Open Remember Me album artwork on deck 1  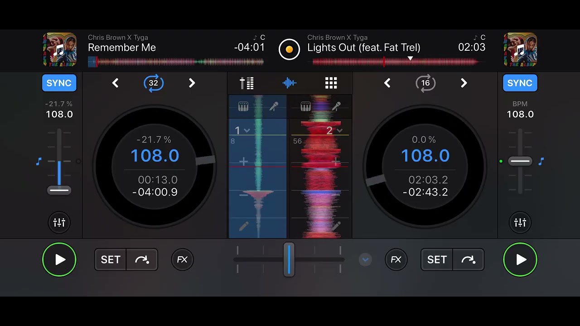pos(59,50)
